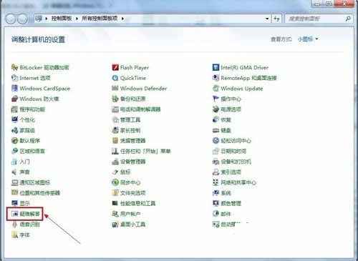Open the 字体 fonts folder

[21, 235]
